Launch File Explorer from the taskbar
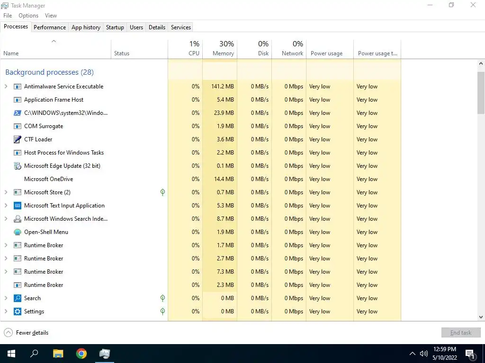Viewport: 485px width, 363px height. click(x=58, y=354)
